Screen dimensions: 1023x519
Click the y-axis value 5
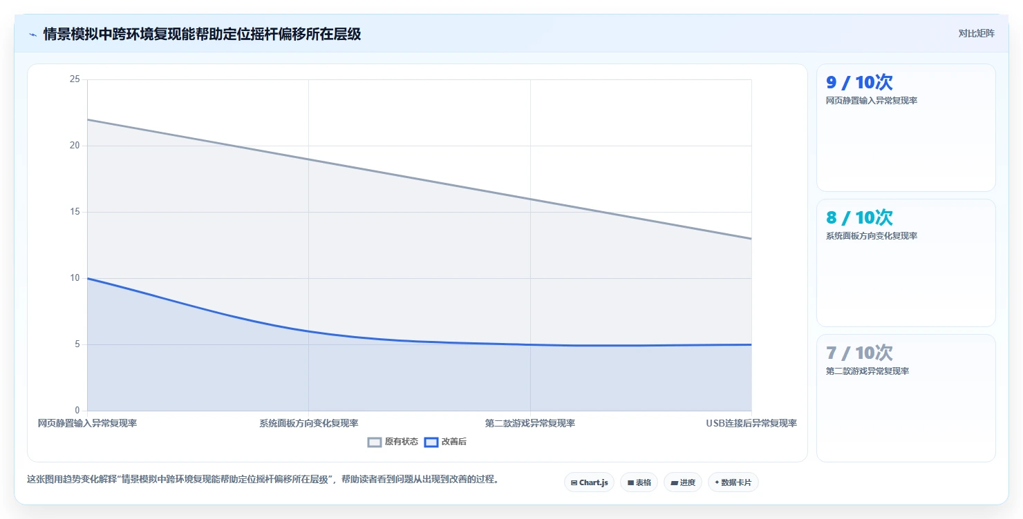tap(77, 344)
